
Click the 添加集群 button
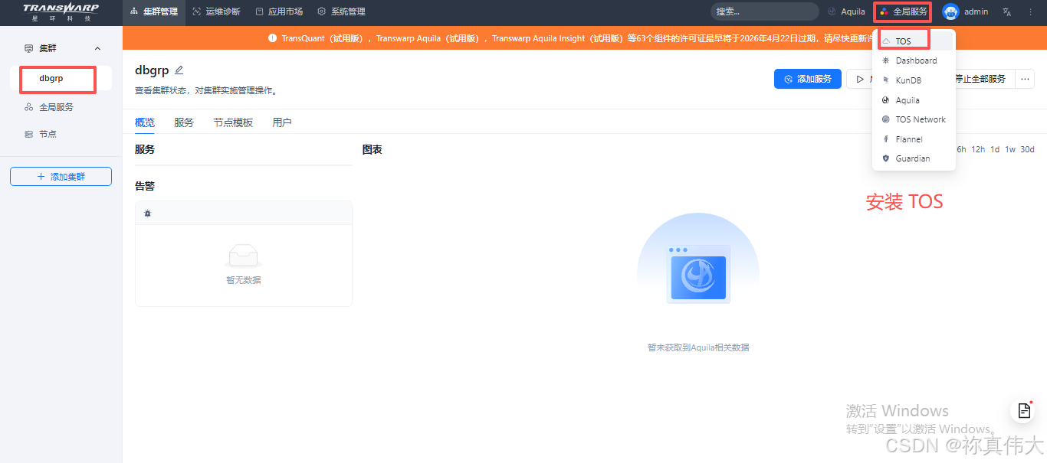tap(61, 177)
